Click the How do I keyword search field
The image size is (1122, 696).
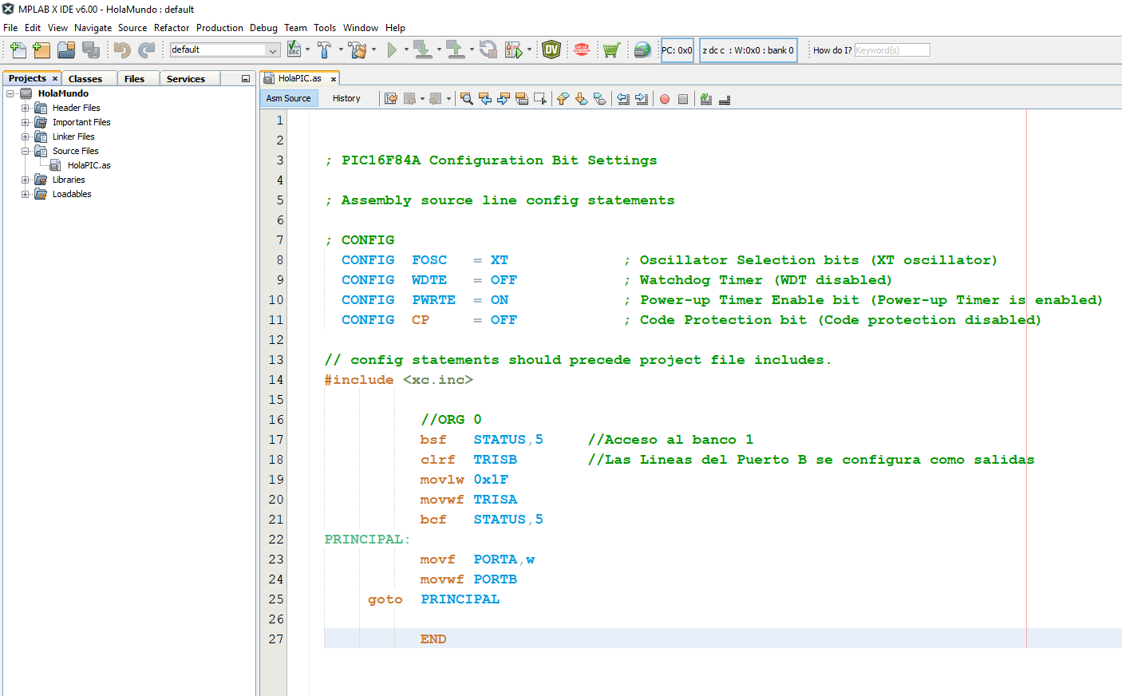(x=892, y=50)
